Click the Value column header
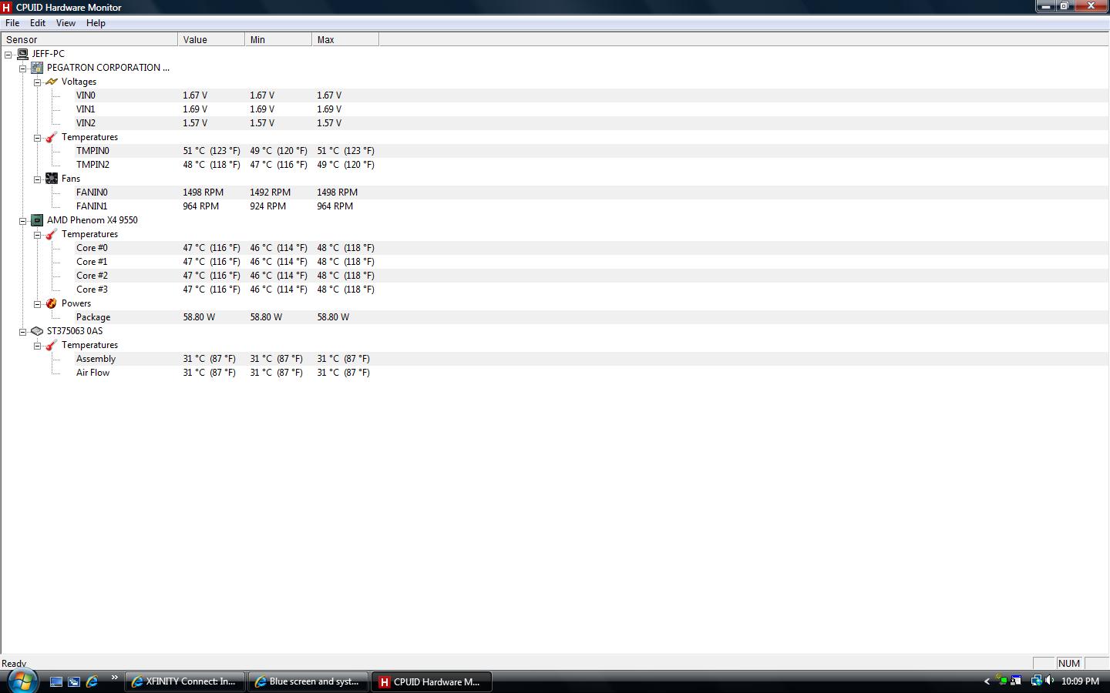Screen dimensions: 1110x693 pos(211,39)
